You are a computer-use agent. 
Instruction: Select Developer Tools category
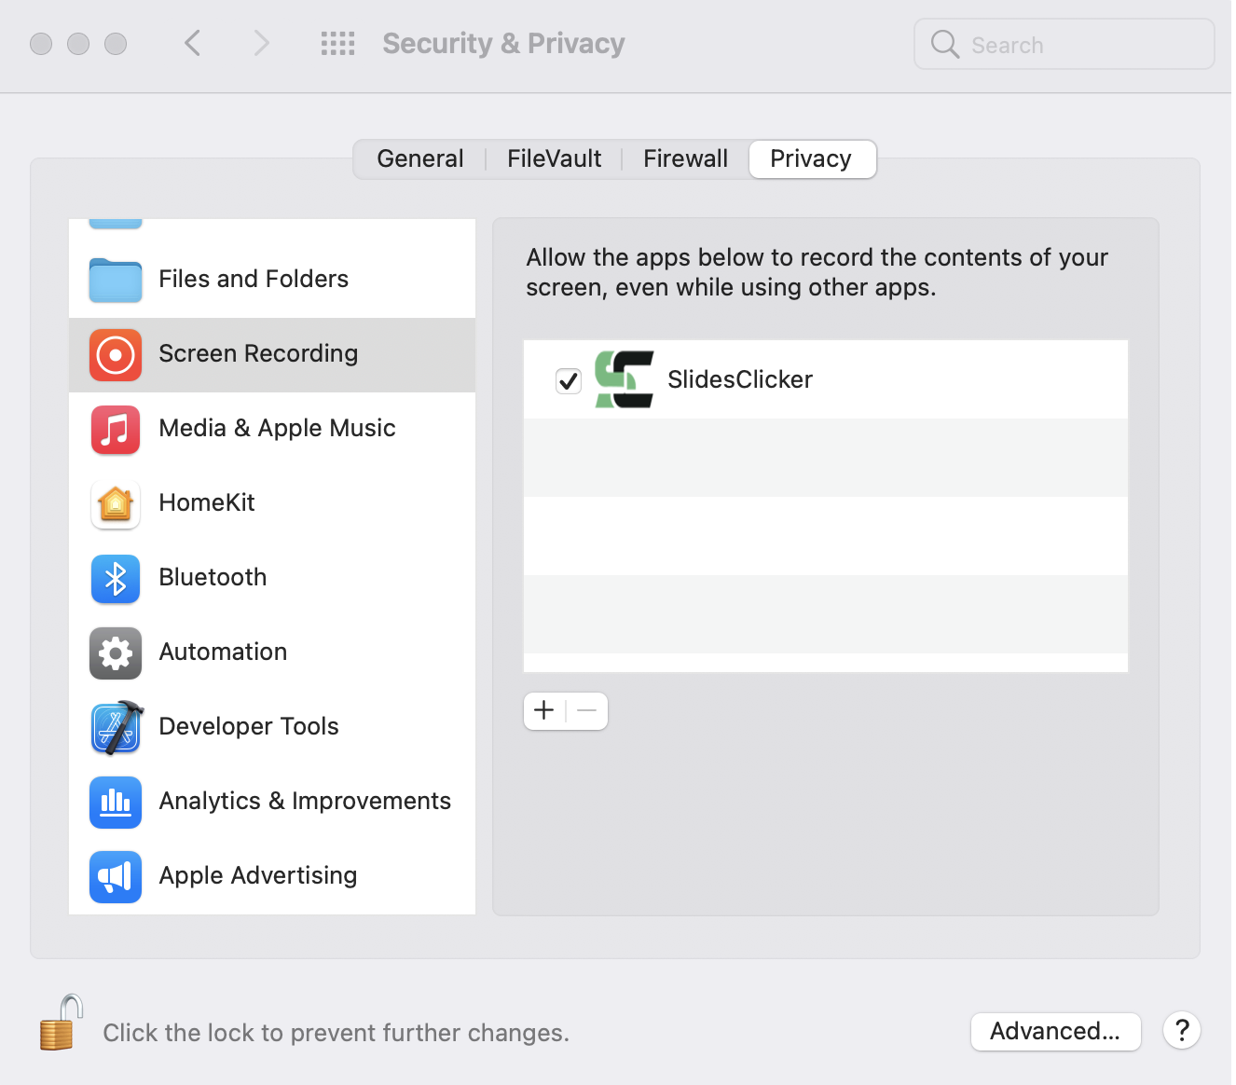(272, 728)
